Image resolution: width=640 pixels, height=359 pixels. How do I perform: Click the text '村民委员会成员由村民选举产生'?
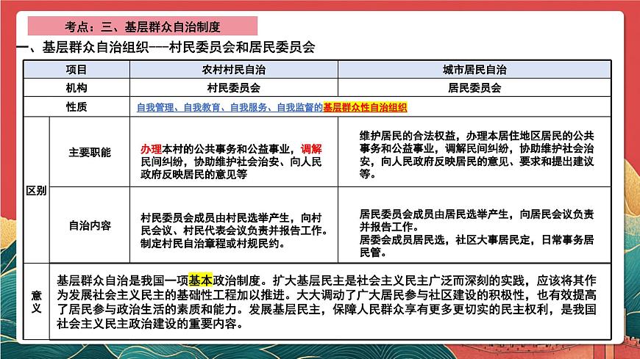(x=215, y=218)
